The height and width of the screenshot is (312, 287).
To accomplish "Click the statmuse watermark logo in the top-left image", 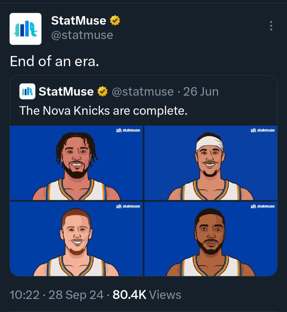I will 128,130.
